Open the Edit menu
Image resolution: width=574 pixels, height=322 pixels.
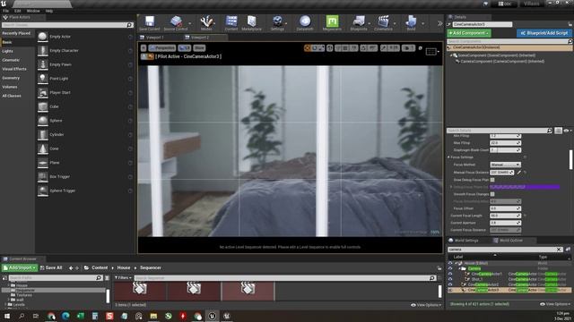pyautogui.click(x=18, y=11)
